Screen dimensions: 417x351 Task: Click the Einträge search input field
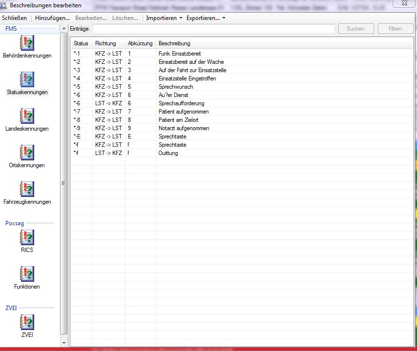point(213,29)
